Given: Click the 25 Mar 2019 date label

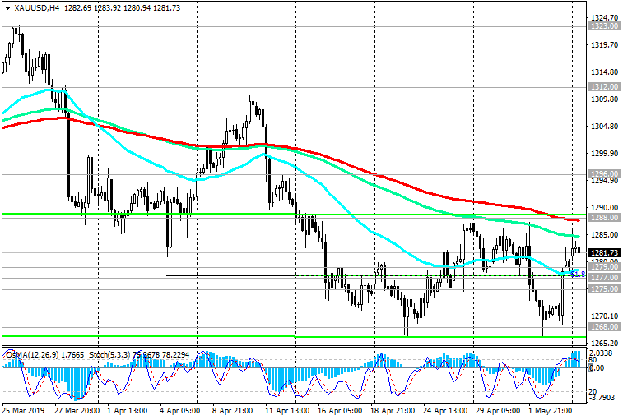Looking at the screenshot, I should coord(23,409).
